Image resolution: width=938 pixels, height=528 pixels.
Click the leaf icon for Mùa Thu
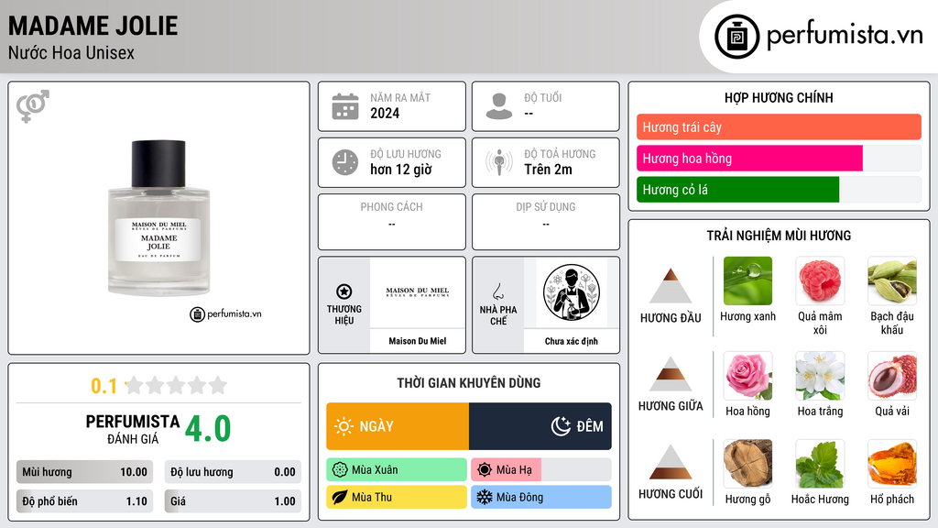340,498
